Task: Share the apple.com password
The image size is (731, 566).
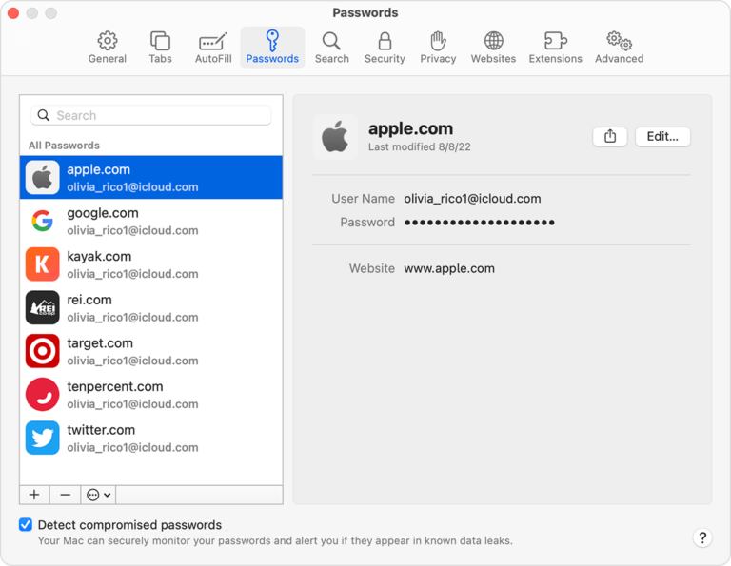Action: (610, 136)
